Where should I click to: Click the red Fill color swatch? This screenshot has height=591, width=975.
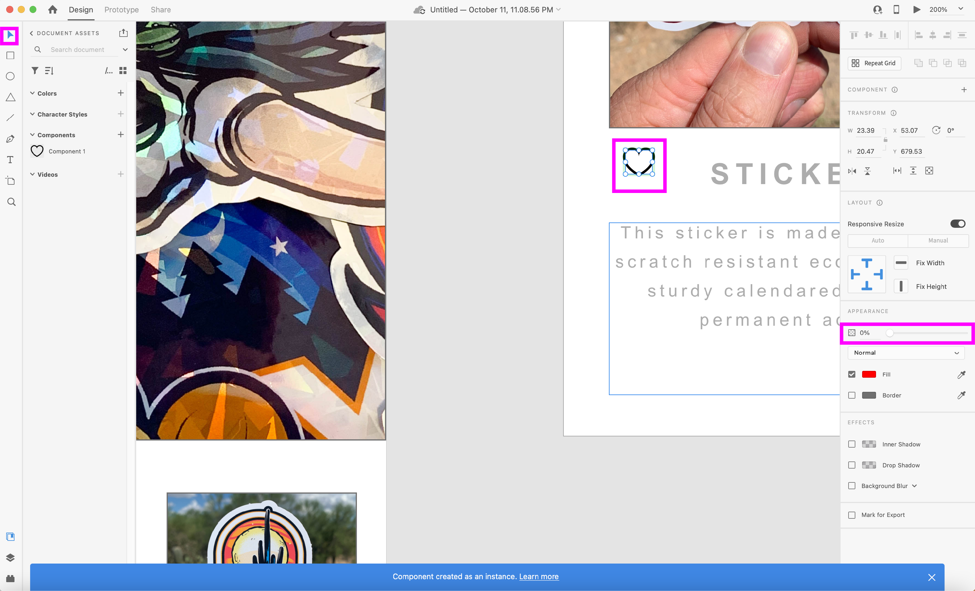(869, 374)
